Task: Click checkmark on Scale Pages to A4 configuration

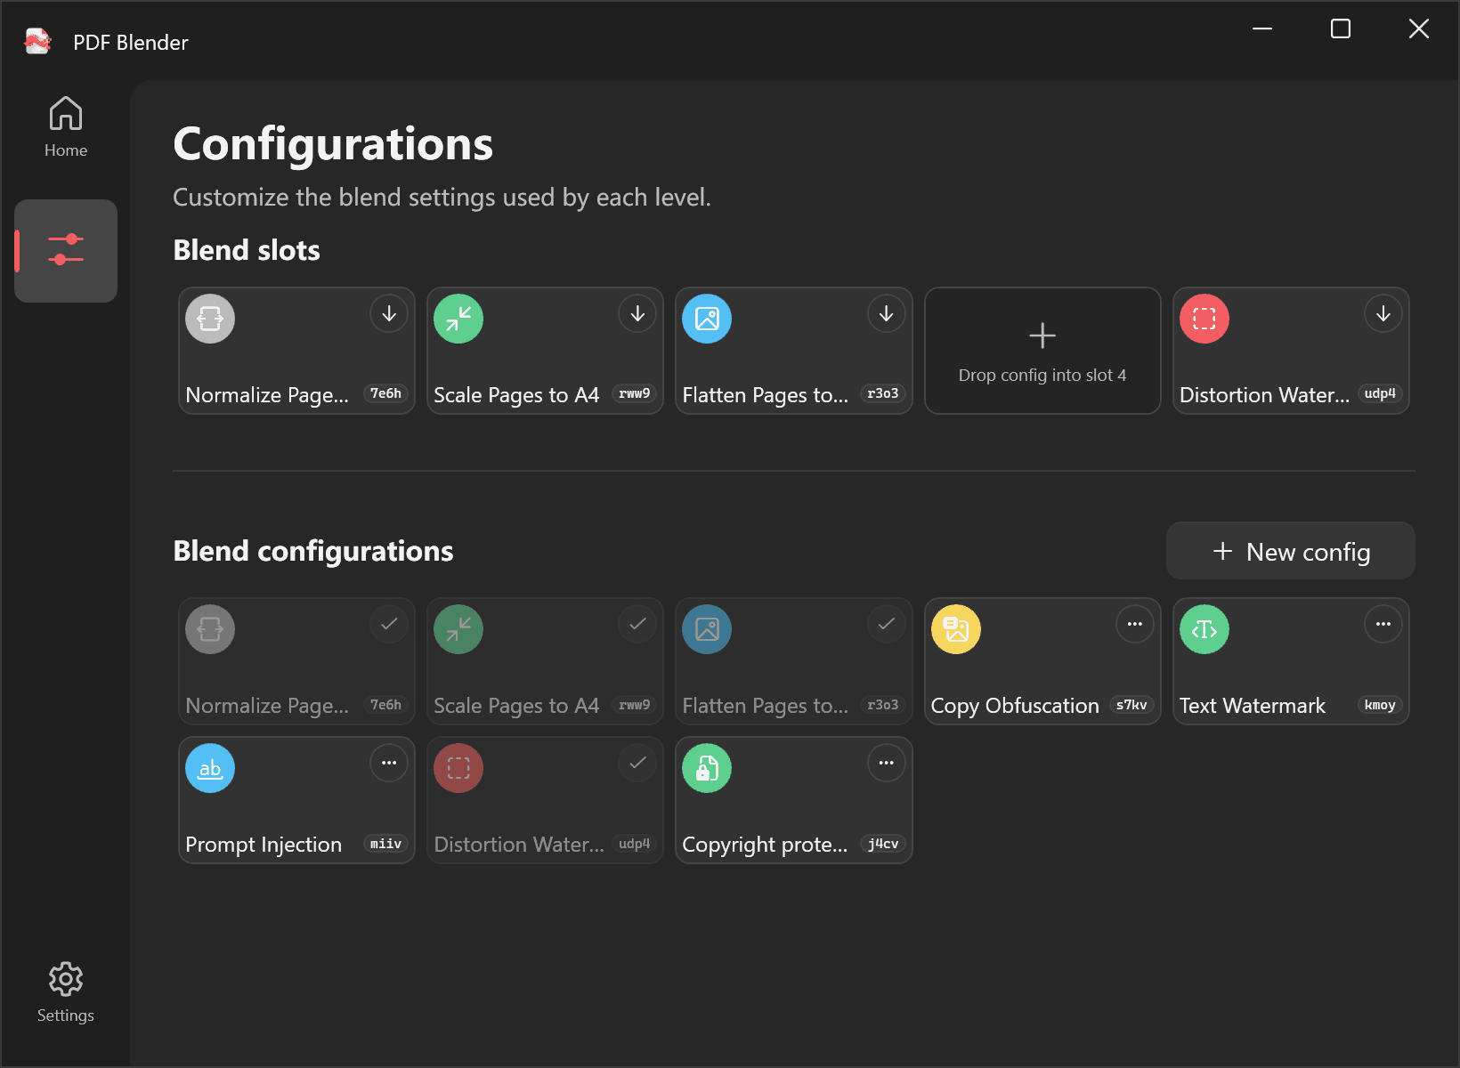Action: pyautogui.click(x=637, y=624)
